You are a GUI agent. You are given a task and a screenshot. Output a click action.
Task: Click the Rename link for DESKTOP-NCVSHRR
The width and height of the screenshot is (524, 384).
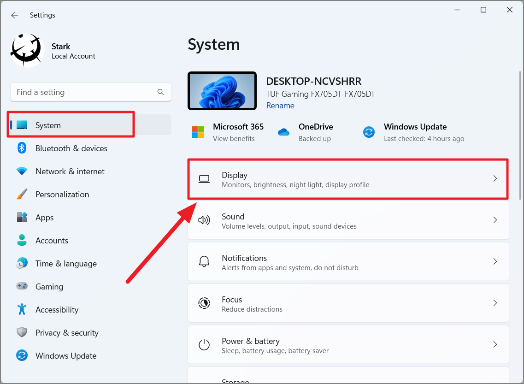coord(280,106)
